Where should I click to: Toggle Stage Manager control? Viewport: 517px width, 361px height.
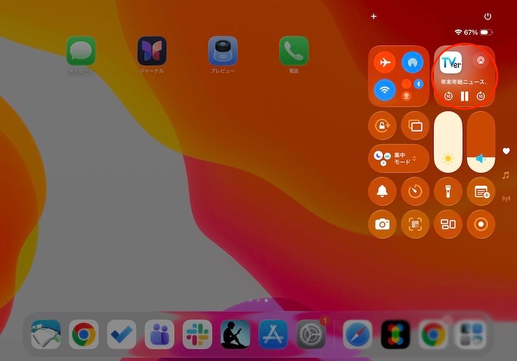pyautogui.click(x=448, y=224)
